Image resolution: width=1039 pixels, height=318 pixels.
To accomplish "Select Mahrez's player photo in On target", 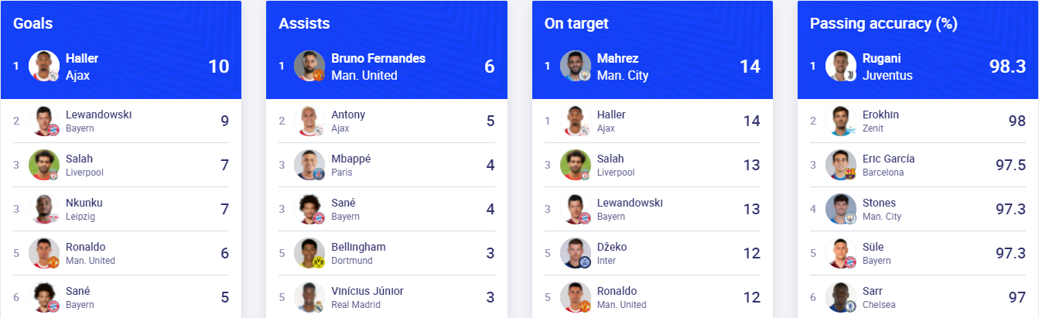I will [x=576, y=66].
